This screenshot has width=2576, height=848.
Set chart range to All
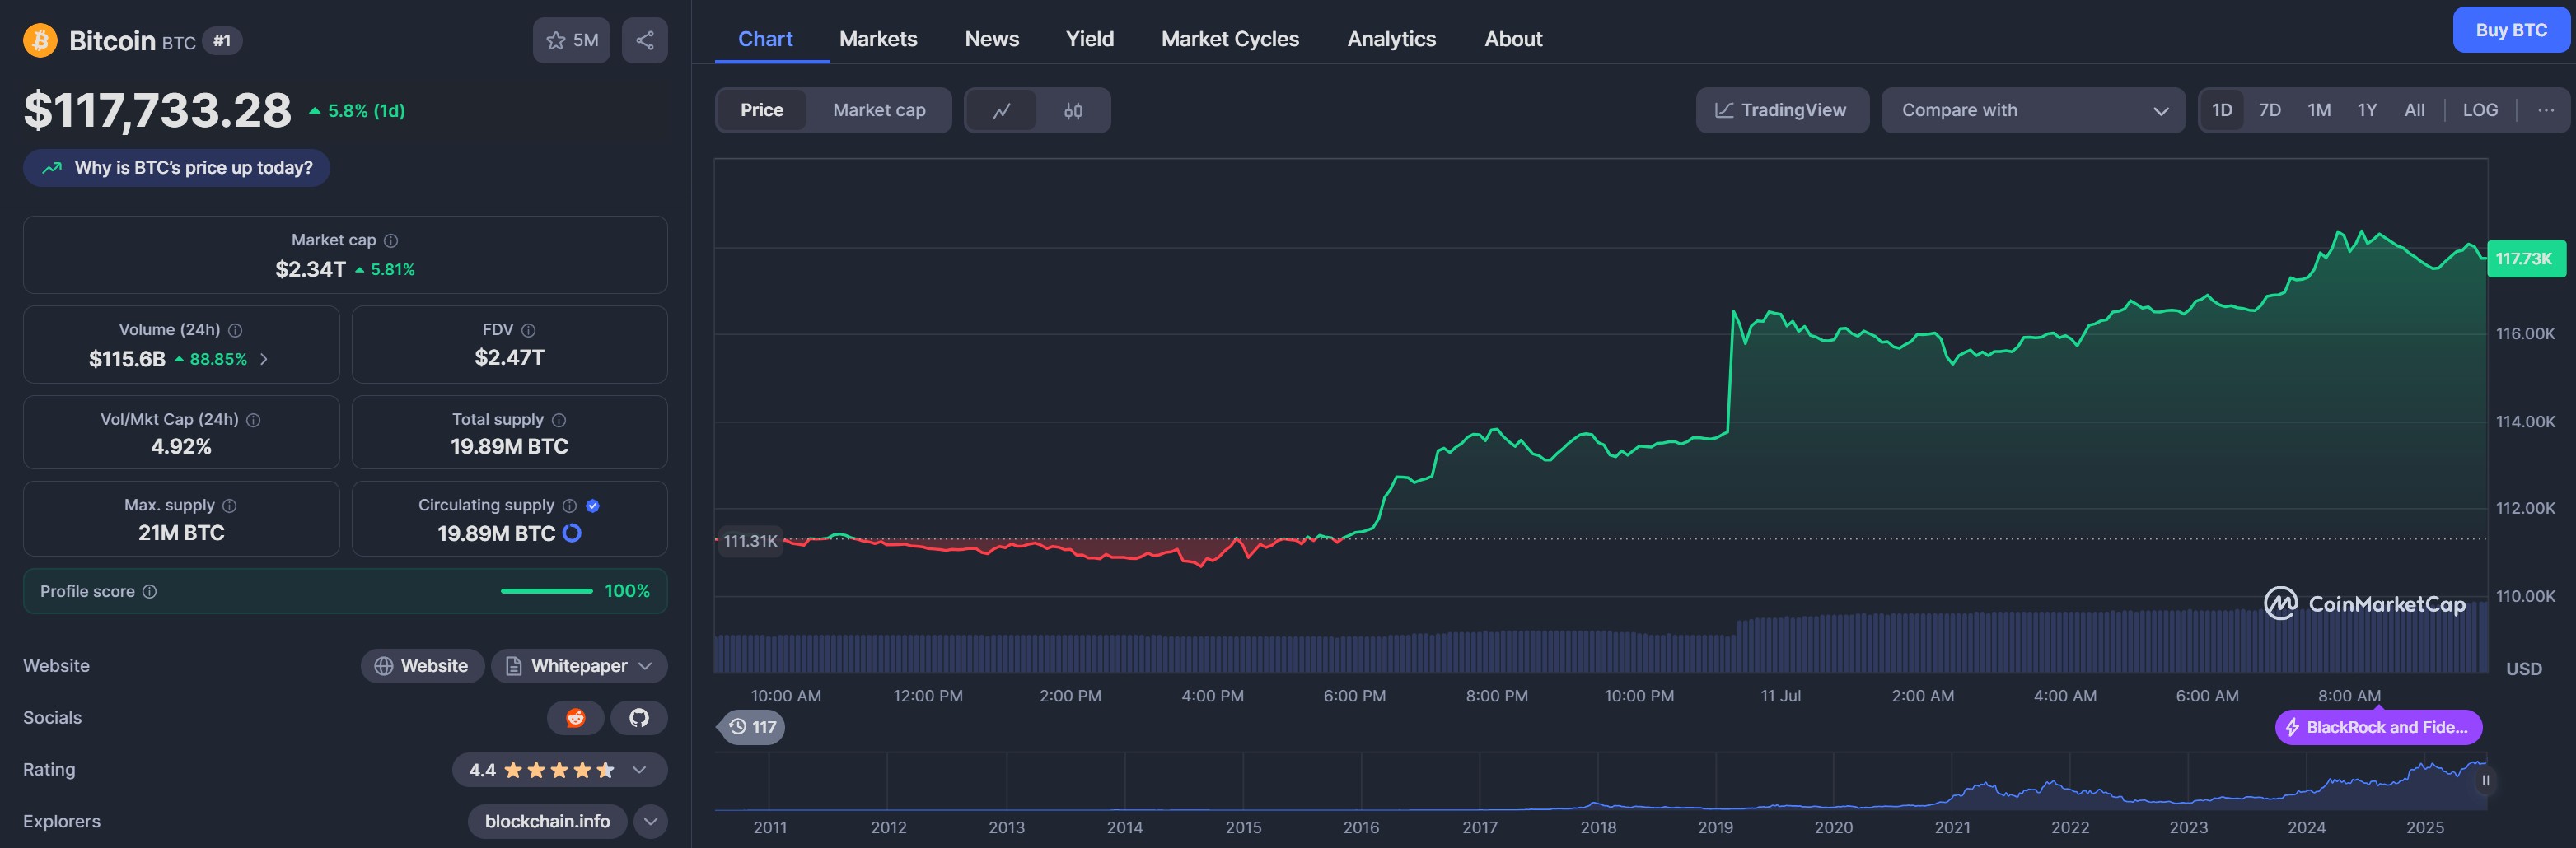[2414, 109]
